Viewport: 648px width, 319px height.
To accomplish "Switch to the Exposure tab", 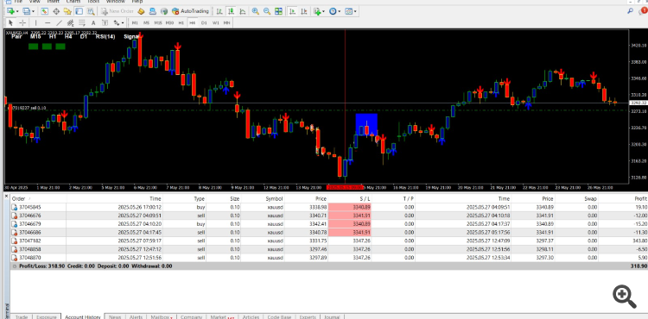I will pyautogui.click(x=47, y=316).
